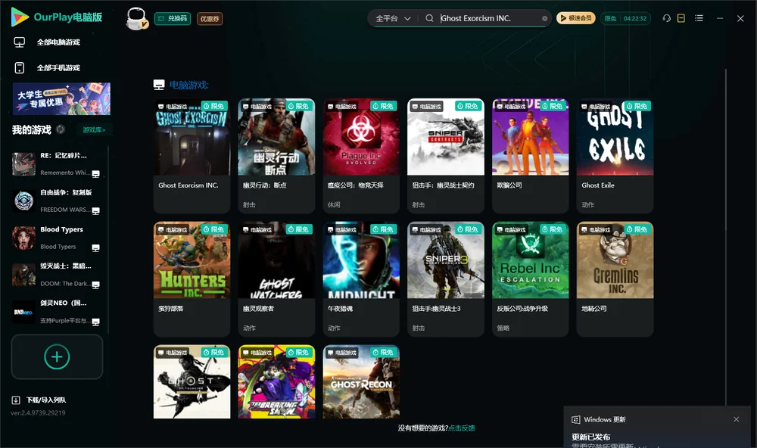
Task: Open 毁灭战士: 黑暗 in my games list
Action: coord(57,275)
